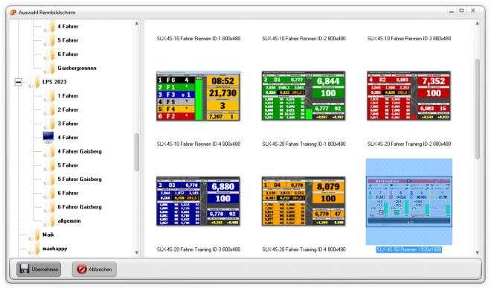
Task: Select the 6 Fahrer Gaisberg tree item
Action: point(80,206)
